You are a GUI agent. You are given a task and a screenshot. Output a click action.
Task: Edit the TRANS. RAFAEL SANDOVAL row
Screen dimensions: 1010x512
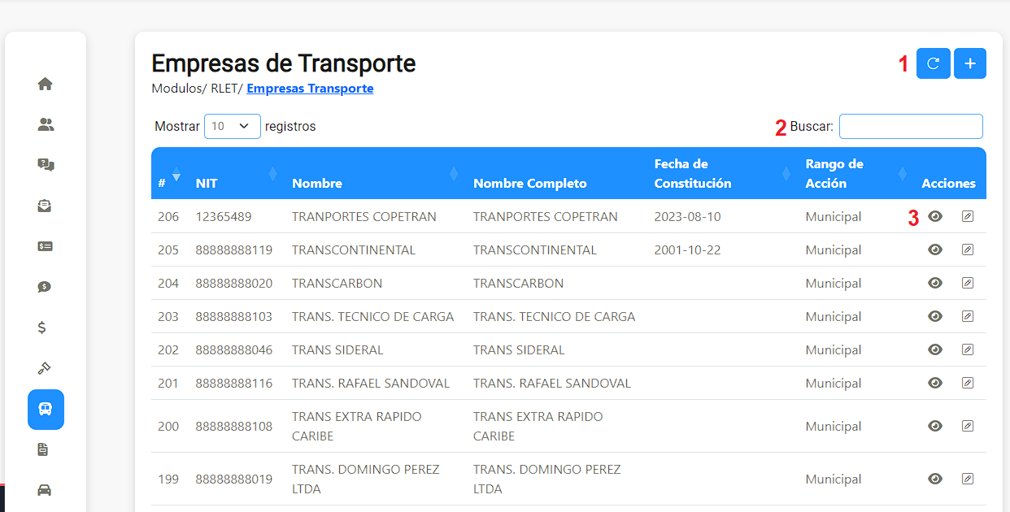coord(967,383)
